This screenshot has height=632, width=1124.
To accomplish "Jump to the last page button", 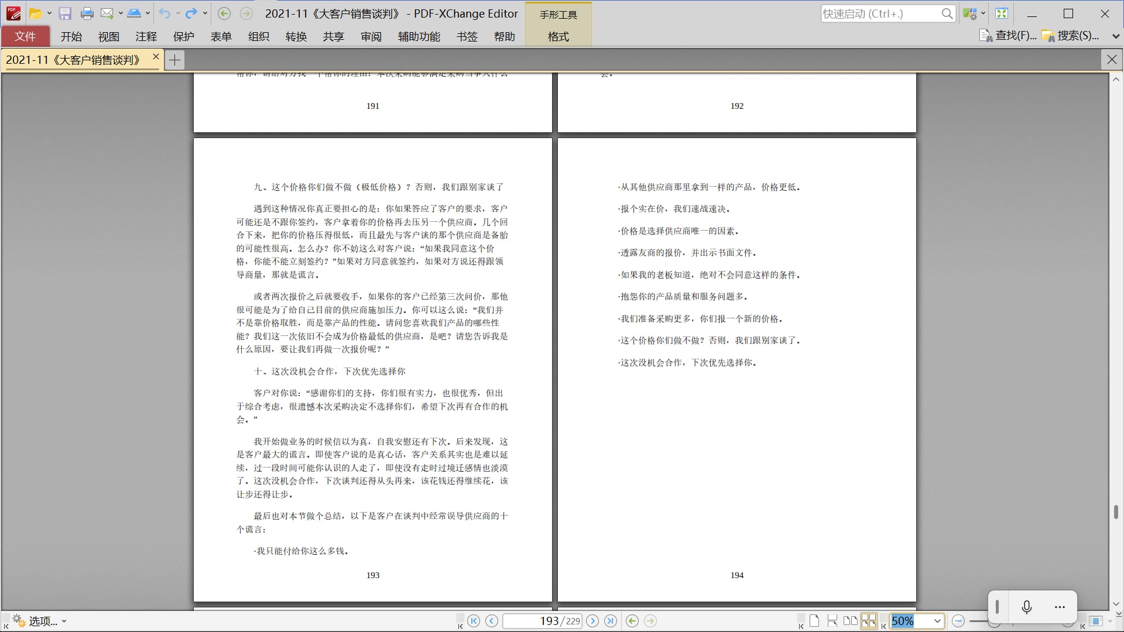I will click(611, 621).
